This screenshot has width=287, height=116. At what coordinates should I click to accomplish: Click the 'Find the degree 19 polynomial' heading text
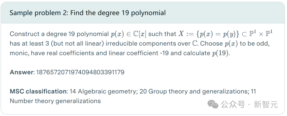(118, 13)
